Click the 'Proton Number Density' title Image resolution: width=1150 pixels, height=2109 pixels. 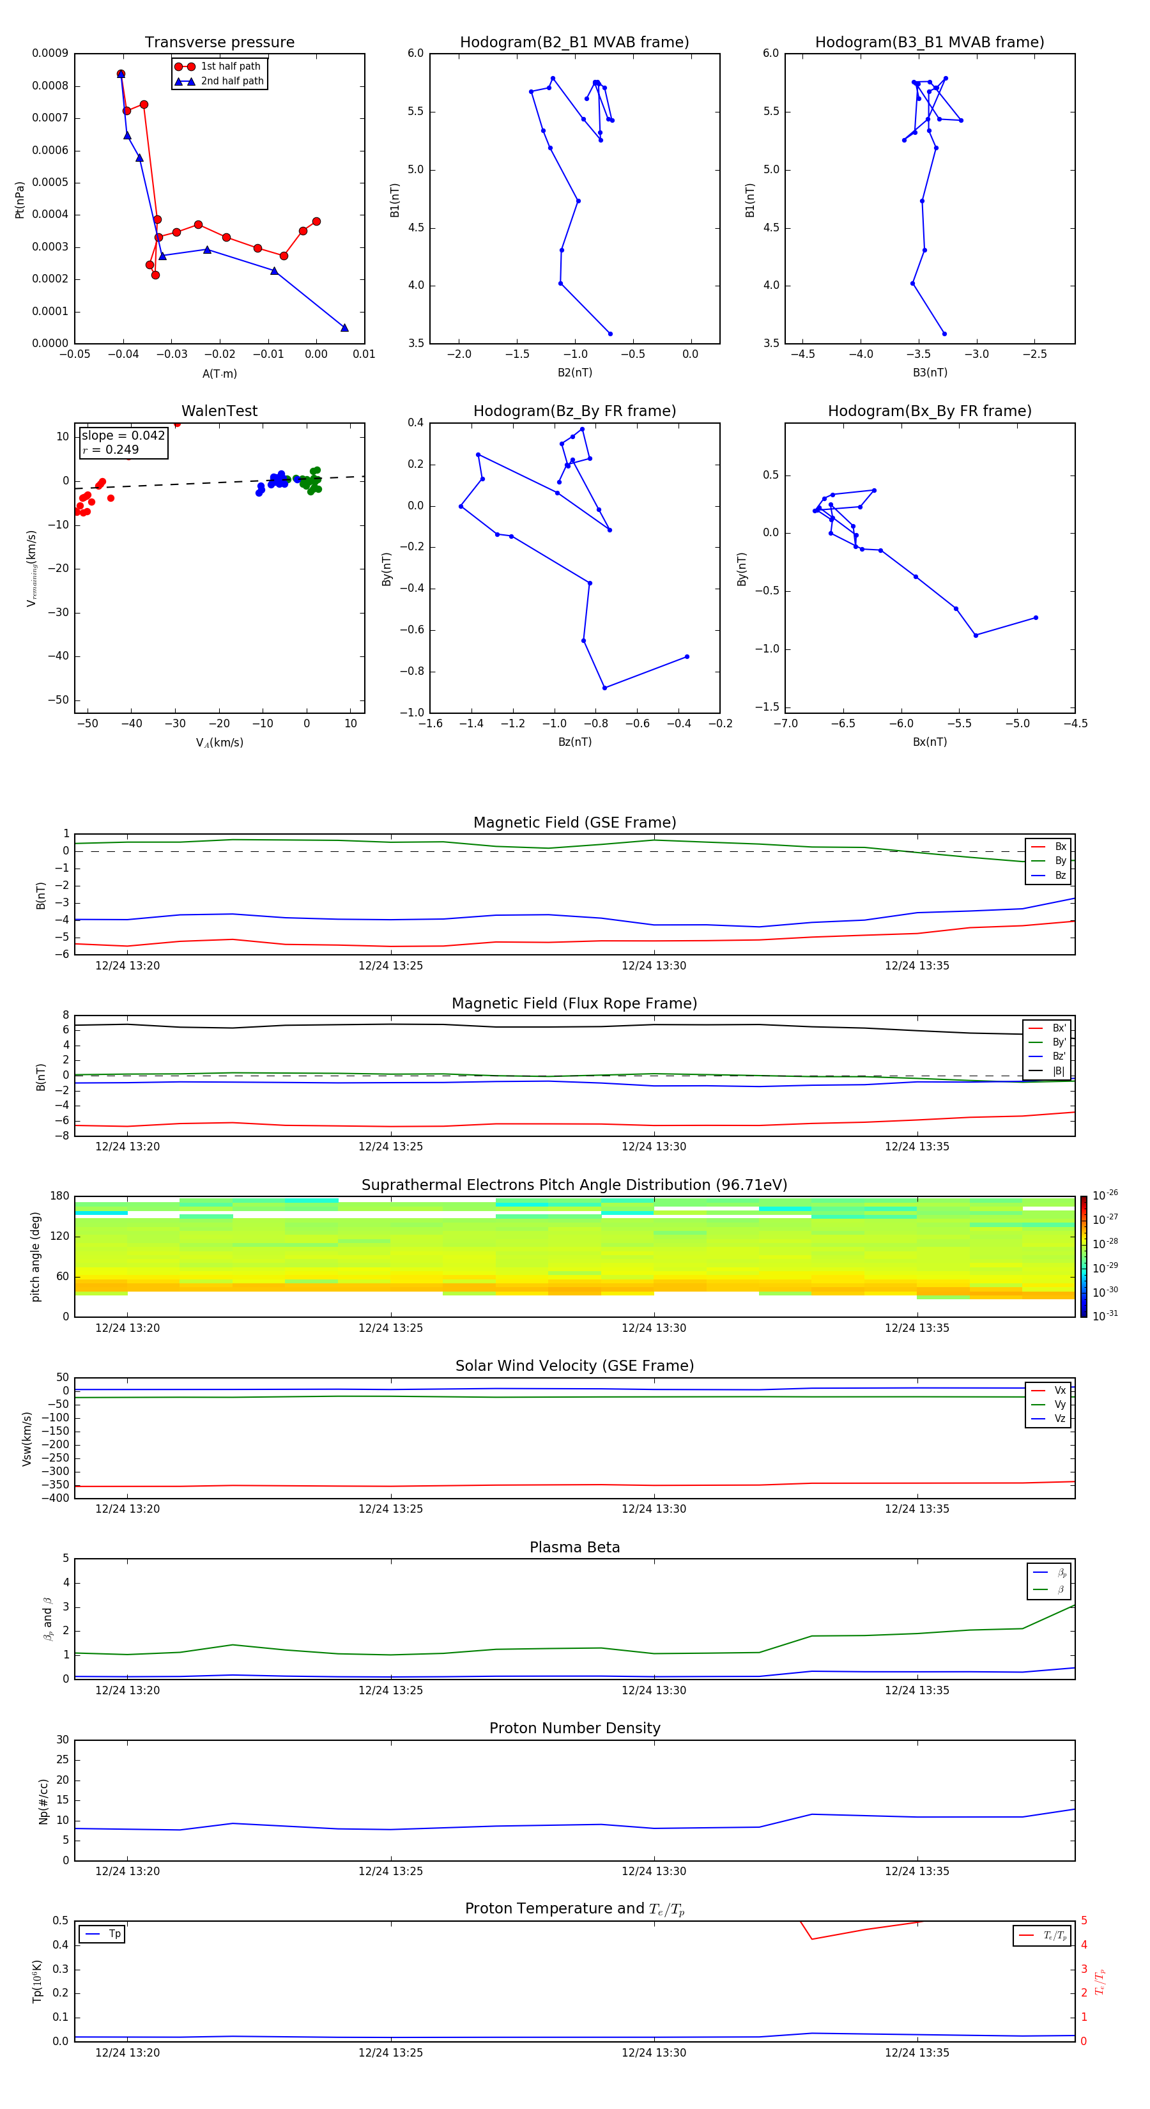pos(574,1728)
